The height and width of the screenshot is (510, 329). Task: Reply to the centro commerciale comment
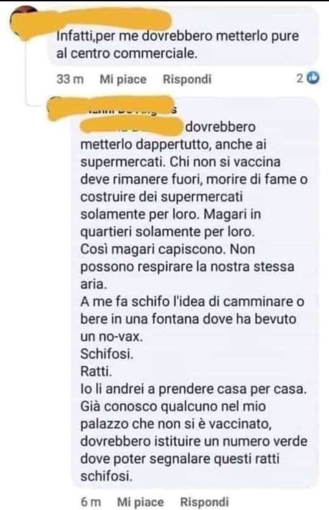click(187, 79)
